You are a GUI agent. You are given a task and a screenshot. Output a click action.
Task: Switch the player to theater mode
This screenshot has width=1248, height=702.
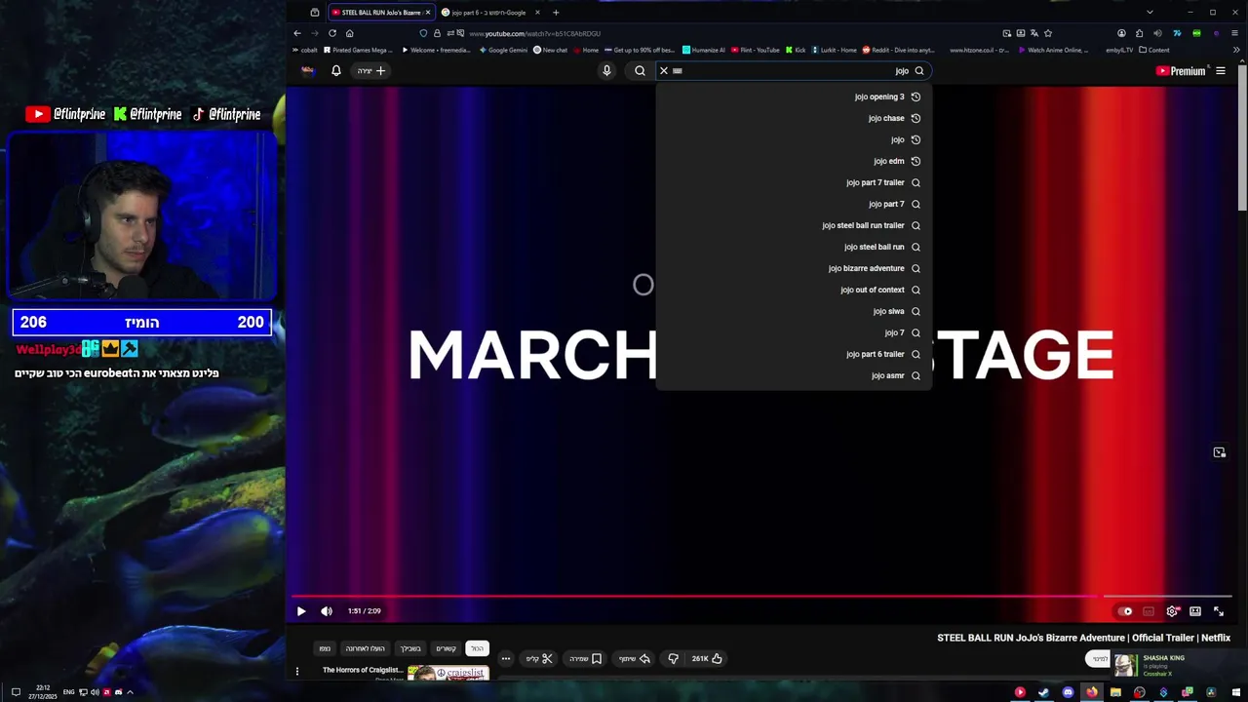coord(1195,611)
